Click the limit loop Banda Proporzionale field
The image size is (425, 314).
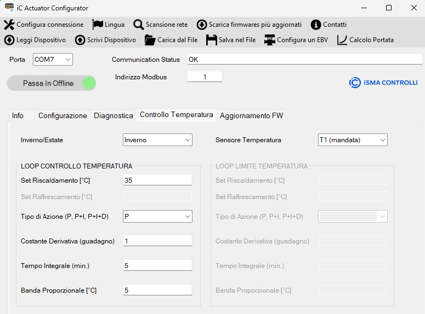click(x=353, y=290)
